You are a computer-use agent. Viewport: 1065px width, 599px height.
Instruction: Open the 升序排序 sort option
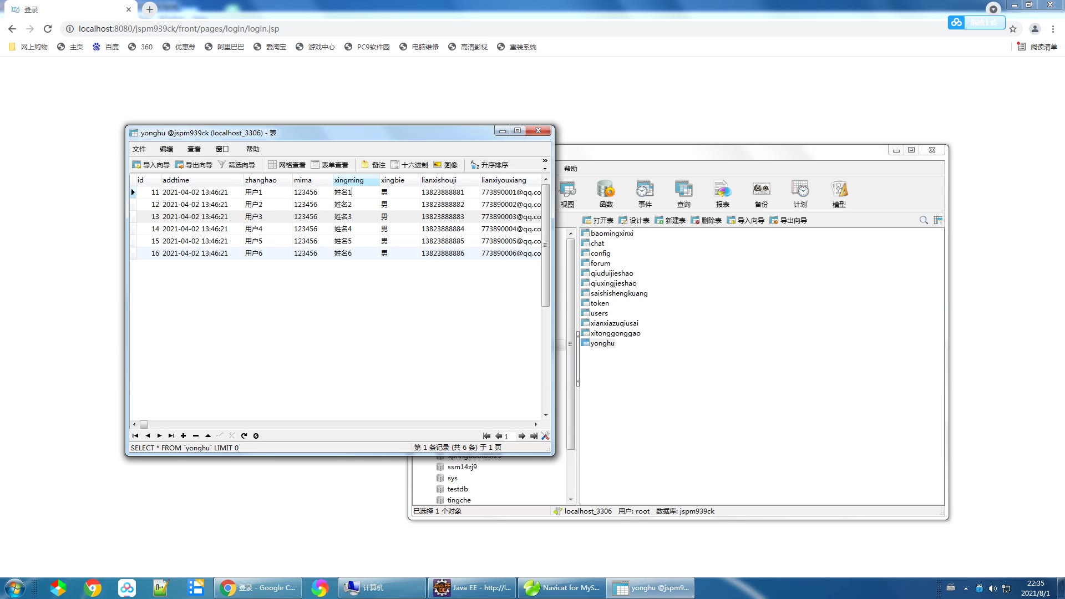point(489,165)
